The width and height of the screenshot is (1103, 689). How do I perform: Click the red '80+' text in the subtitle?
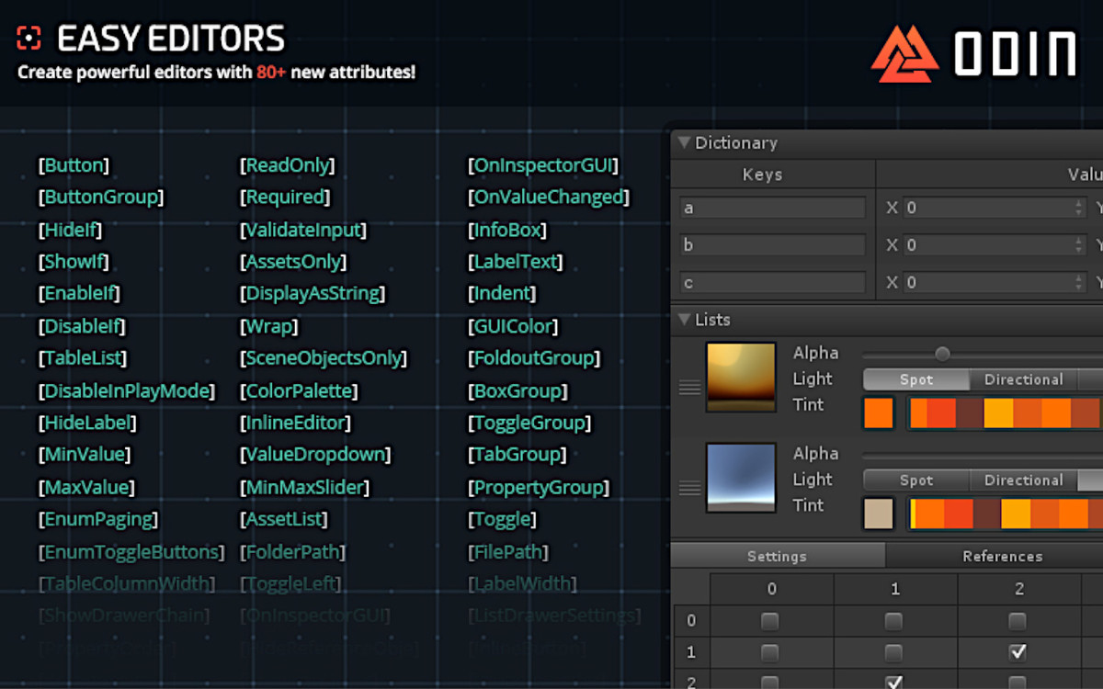coord(272,72)
